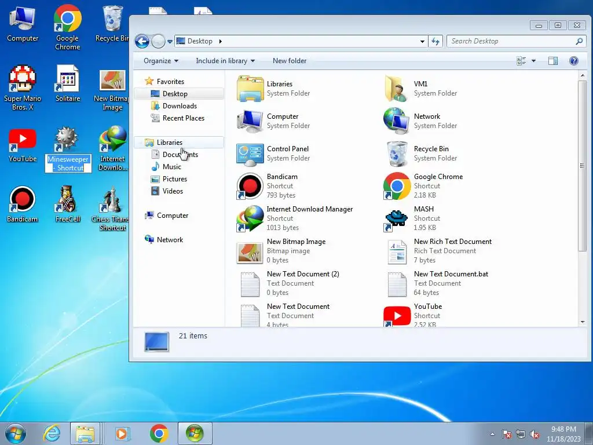Viewport: 593px width, 445px height.
Task: Select the Minesweeper - Shortcut desktop icon
Action: pos(68,149)
